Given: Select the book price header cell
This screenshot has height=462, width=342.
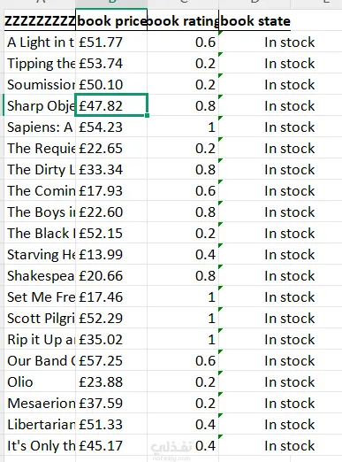Looking at the screenshot, I should coord(111,20).
